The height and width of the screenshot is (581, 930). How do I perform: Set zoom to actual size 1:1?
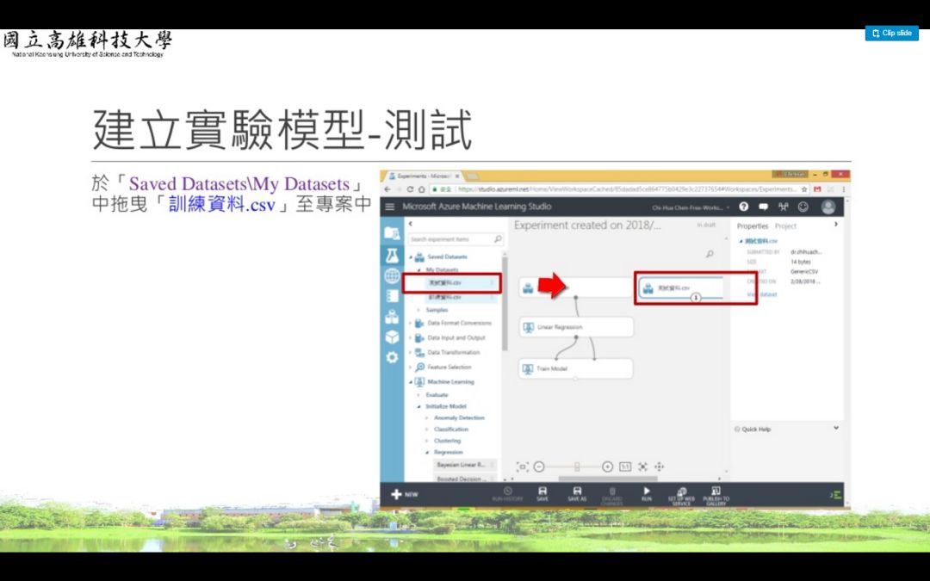[x=625, y=467]
